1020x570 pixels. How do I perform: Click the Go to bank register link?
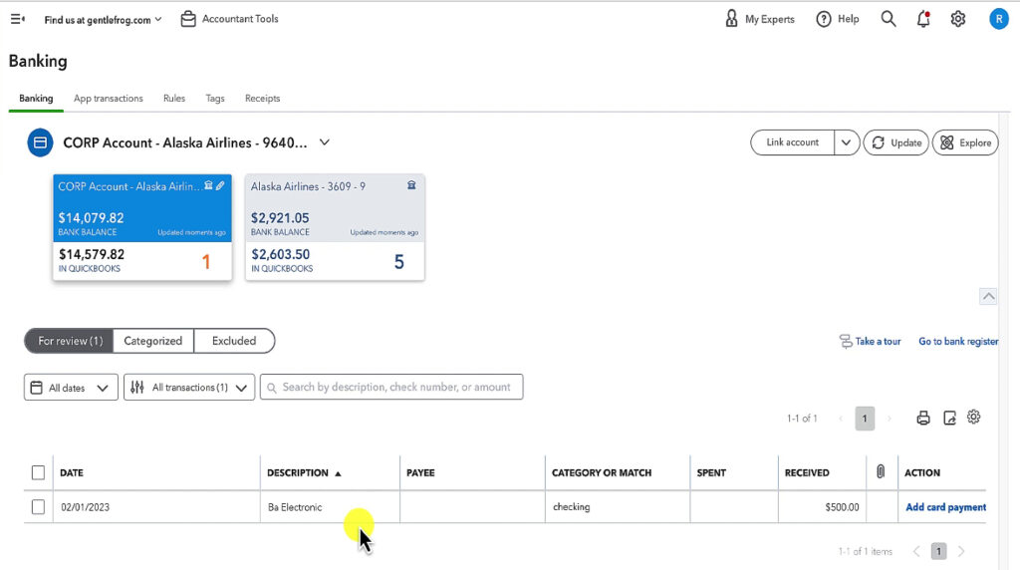(x=957, y=341)
